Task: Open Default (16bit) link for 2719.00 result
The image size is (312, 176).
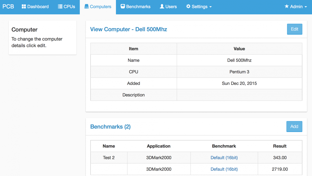Action: pos(224,169)
